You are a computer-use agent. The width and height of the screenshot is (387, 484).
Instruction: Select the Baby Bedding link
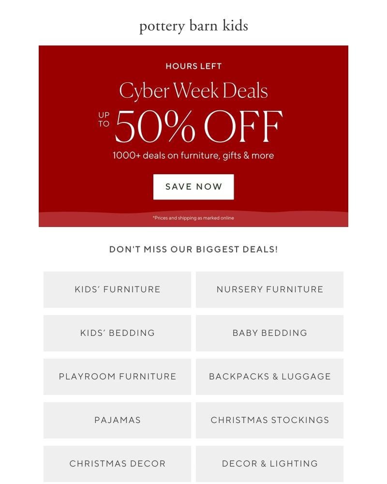pyautogui.click(x=270, y=333)
